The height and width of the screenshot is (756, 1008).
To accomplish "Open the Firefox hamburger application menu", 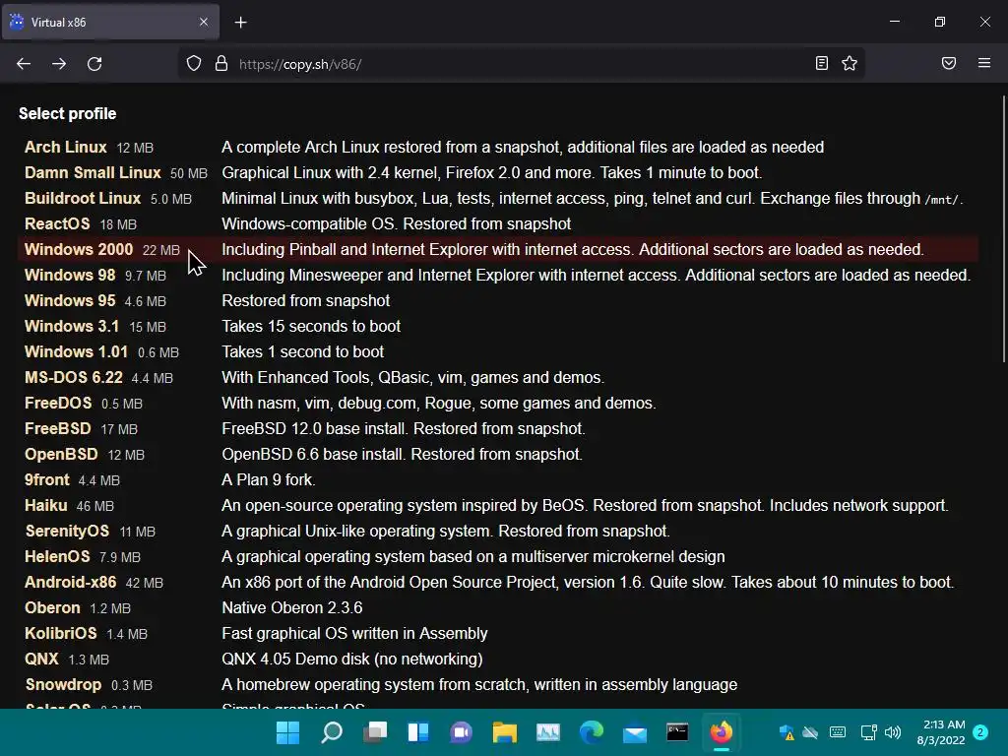I will (x=984, y=63).
